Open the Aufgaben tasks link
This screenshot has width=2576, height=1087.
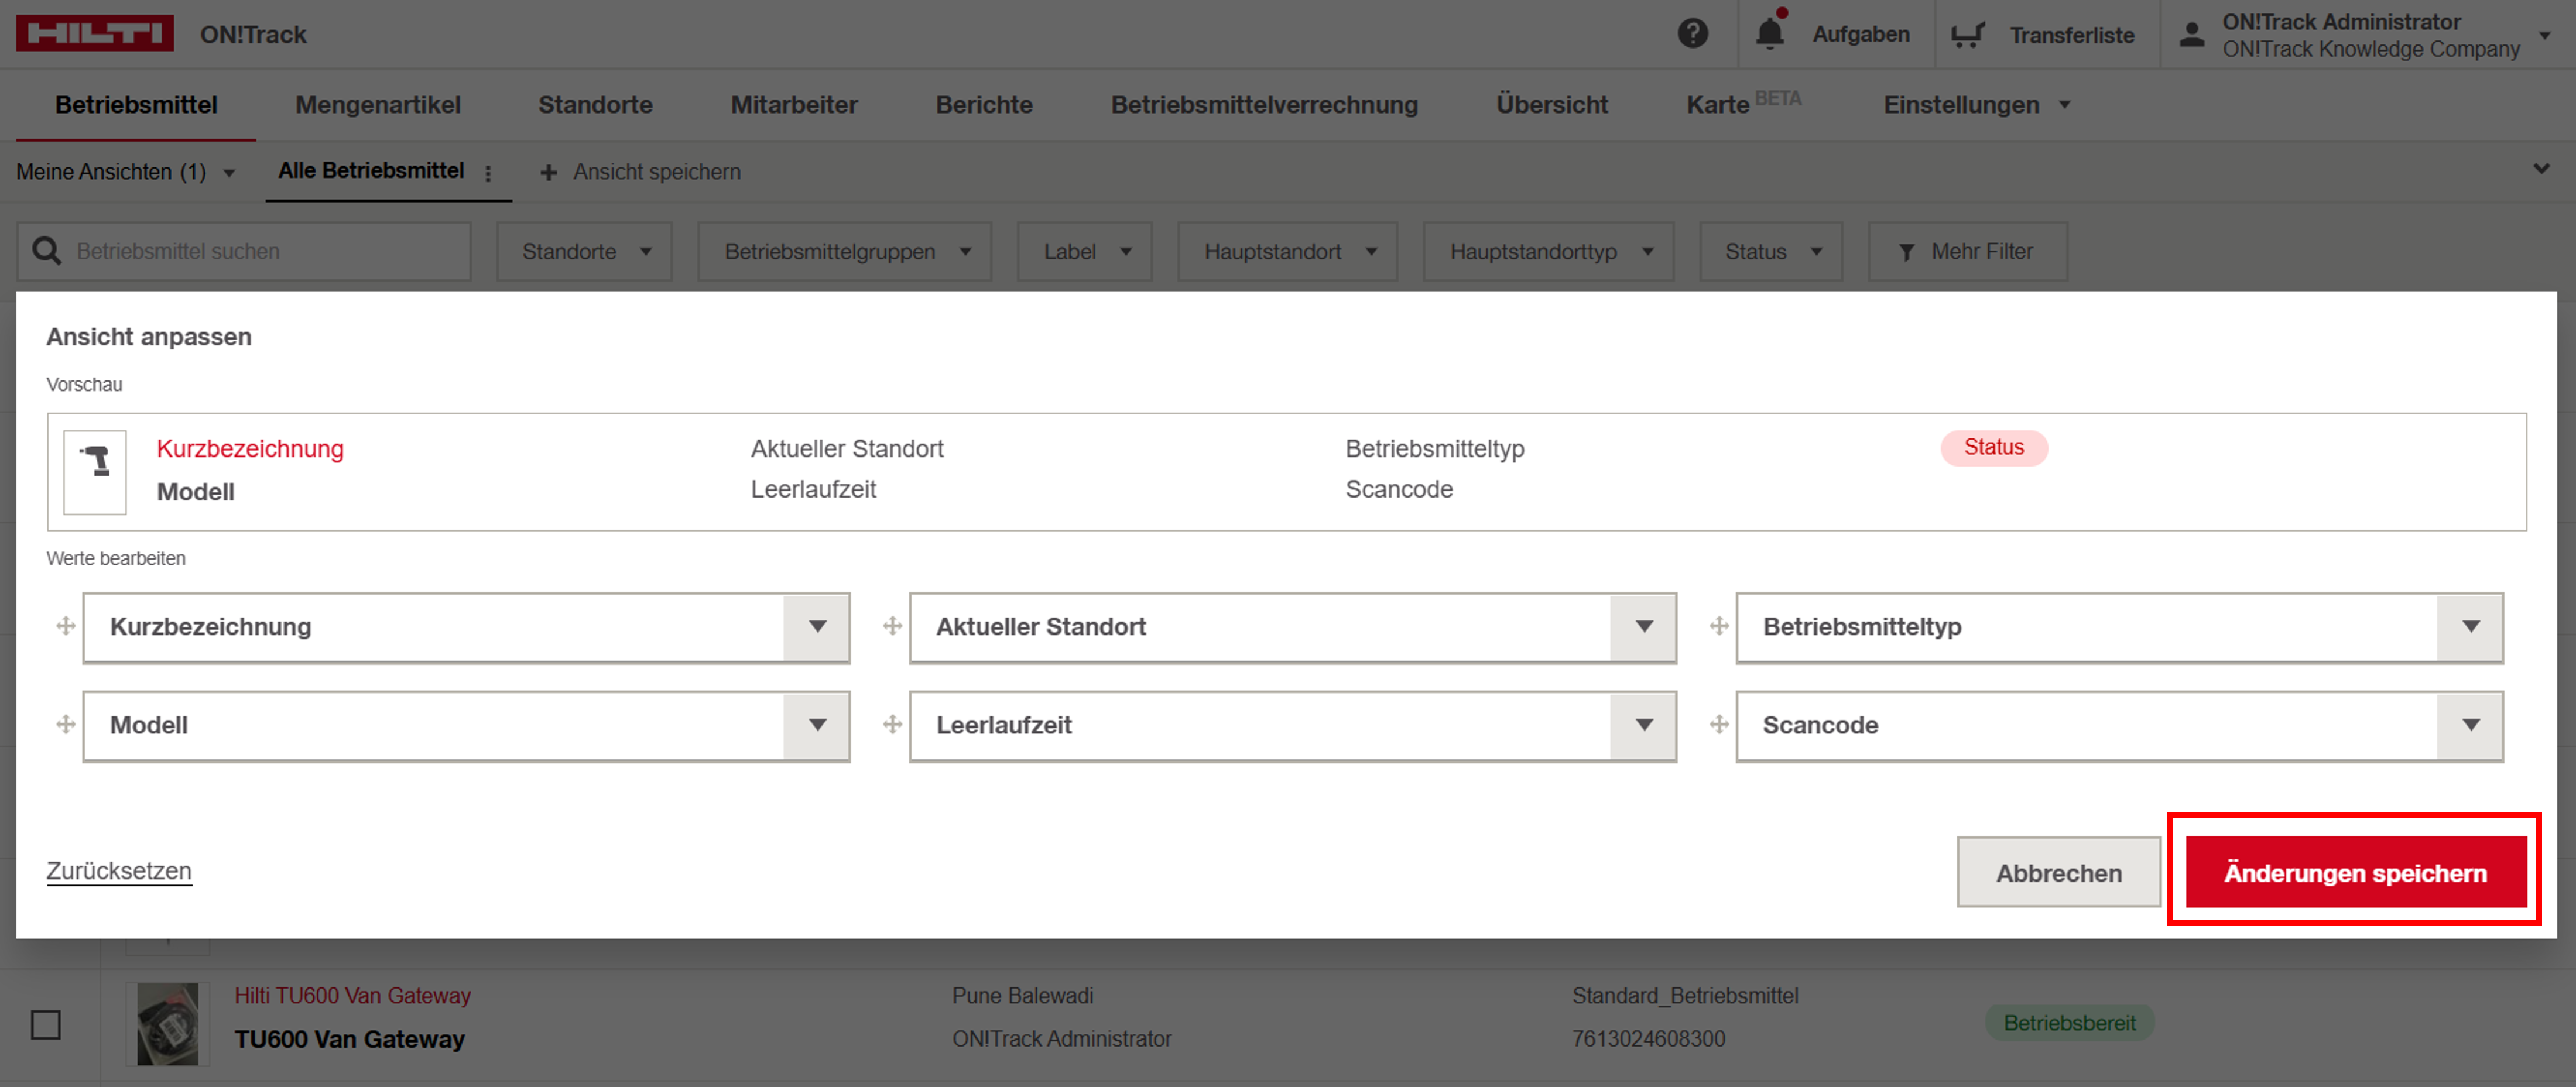pyautogui.click(x=1860, y=34)
